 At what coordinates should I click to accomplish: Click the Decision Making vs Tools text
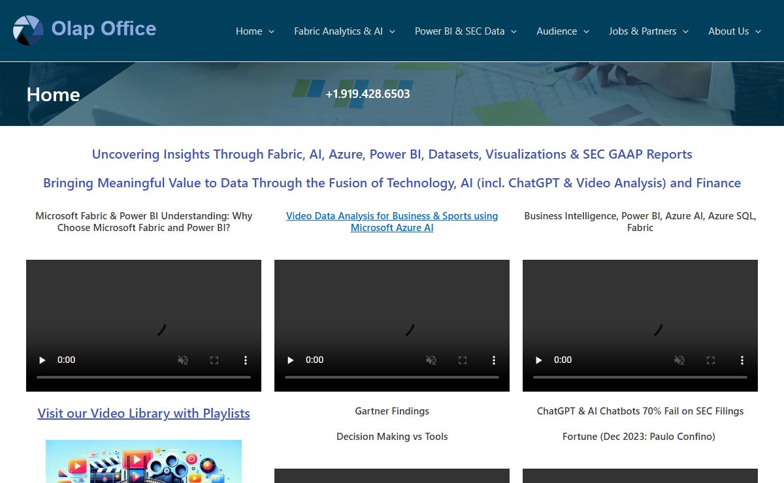392,437
